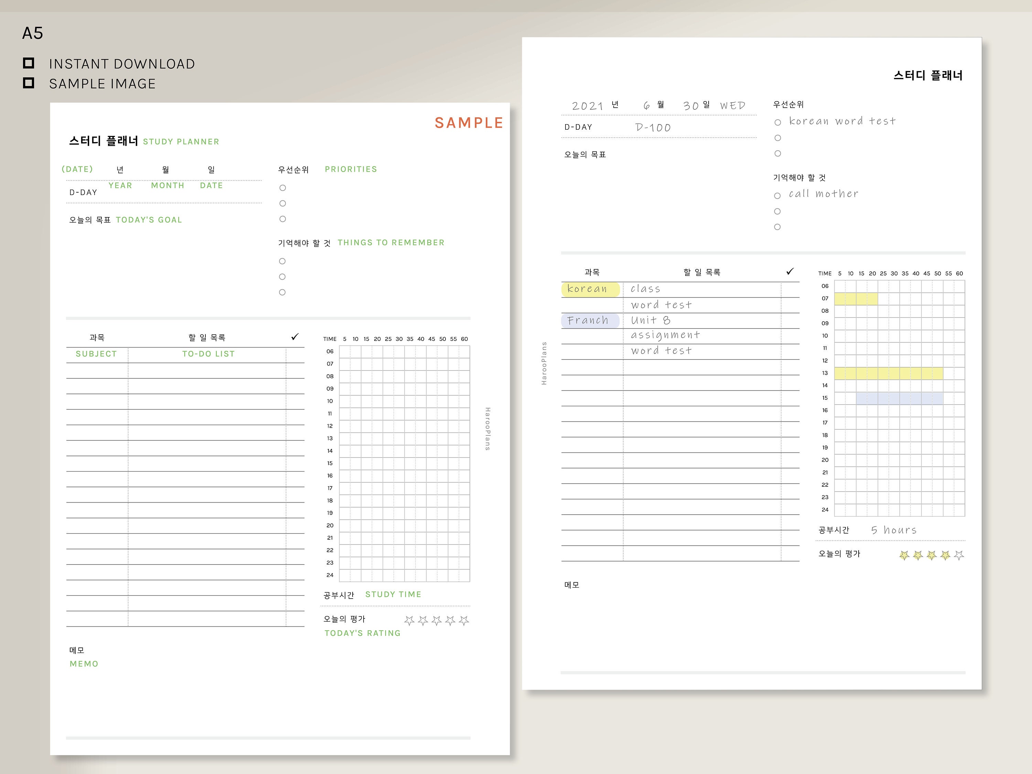Click the checkmark header on the right page's task list
1032x774 pixels.
[x=789, y=271]
